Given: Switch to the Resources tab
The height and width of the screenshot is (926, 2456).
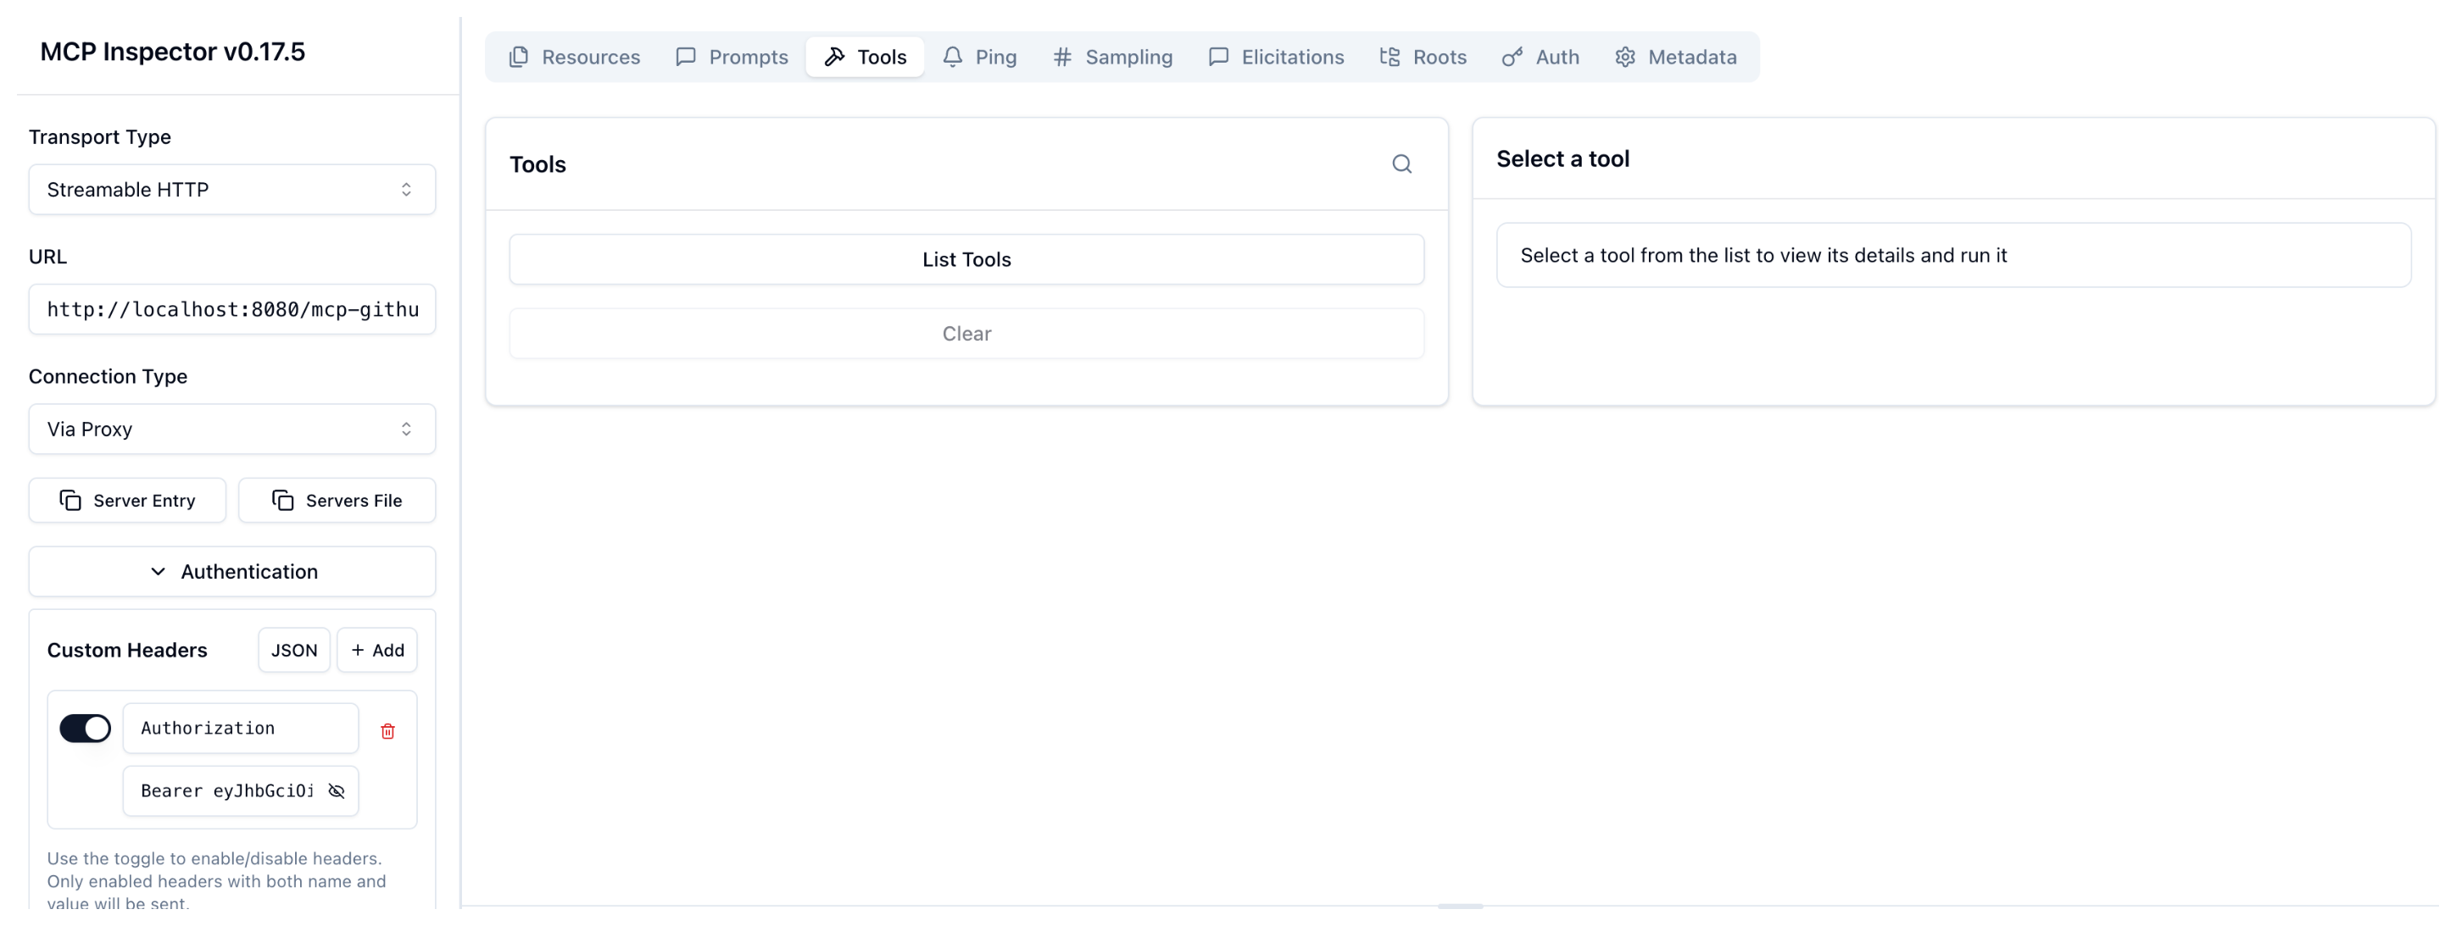Looking at the screenshot, I should [574, 57].
